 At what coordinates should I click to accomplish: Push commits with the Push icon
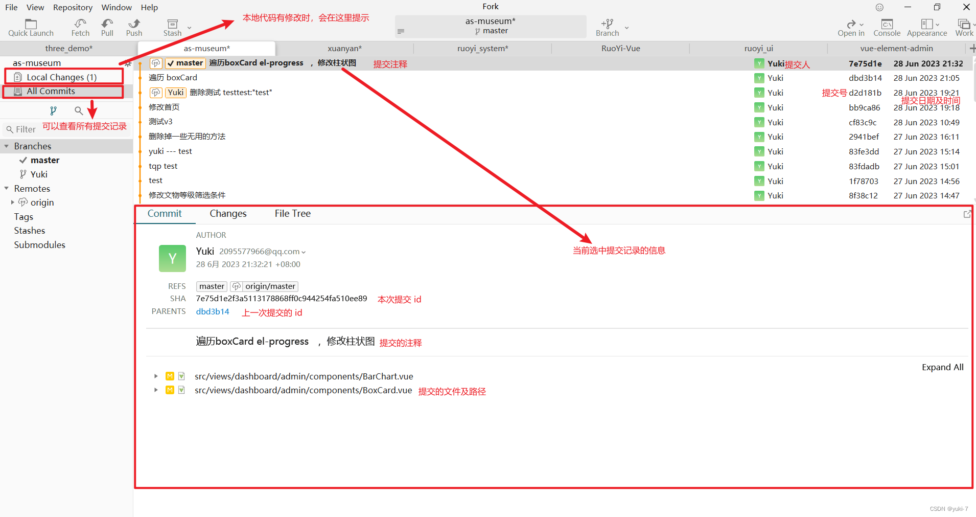(x=134, y=24)
